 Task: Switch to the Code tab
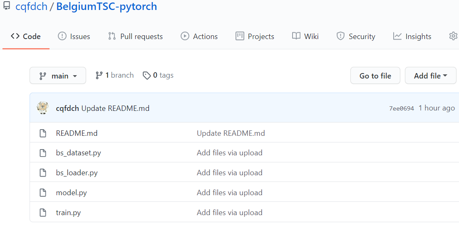pos(26,37)
